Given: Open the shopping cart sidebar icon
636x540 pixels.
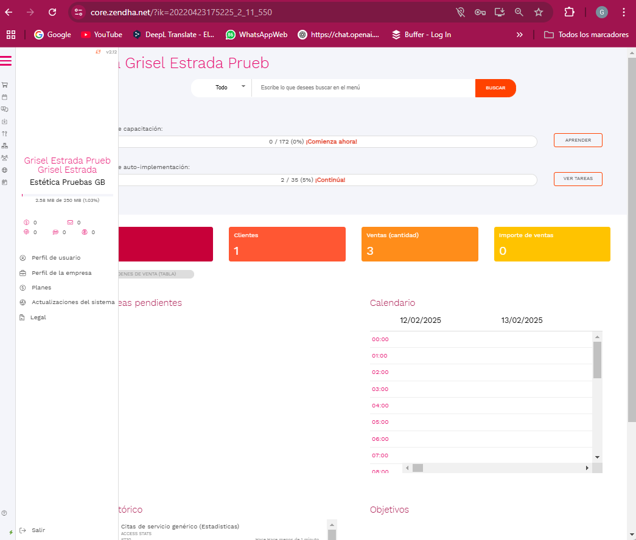Looking at the screenshot, I should tap(5, 85).
